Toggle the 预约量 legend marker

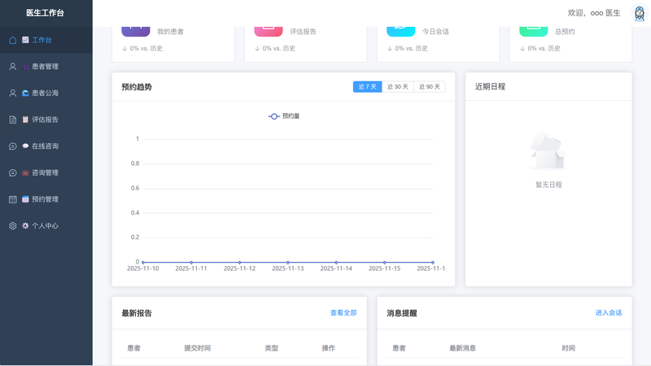point(273,116)
